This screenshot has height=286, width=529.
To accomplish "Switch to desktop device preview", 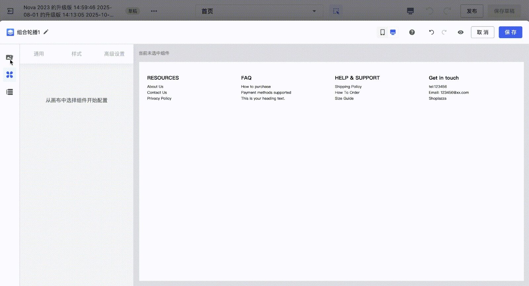I will point(393,32).
